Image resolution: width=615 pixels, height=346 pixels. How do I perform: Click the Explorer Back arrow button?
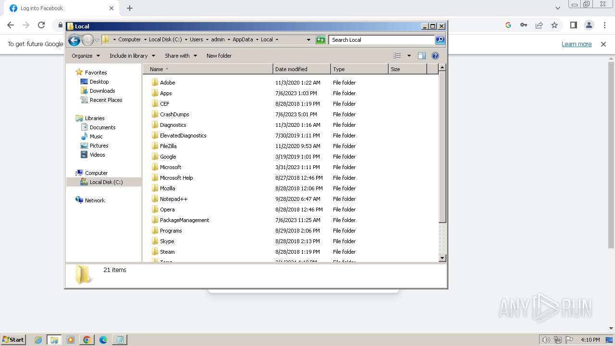pyautogui.click(x=74, y=40)
